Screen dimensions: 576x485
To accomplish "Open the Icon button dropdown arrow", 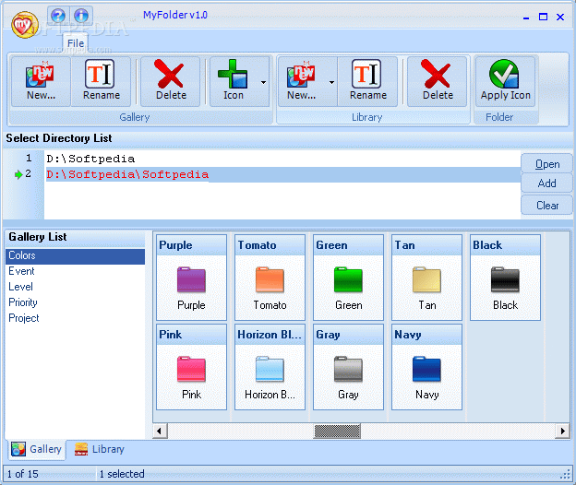I will pyautogui.click(x=263, y=82).
